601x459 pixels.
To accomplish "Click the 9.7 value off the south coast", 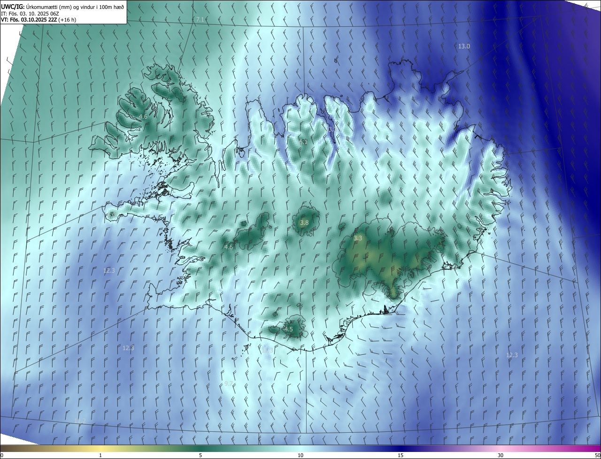I will pos(228,383).
